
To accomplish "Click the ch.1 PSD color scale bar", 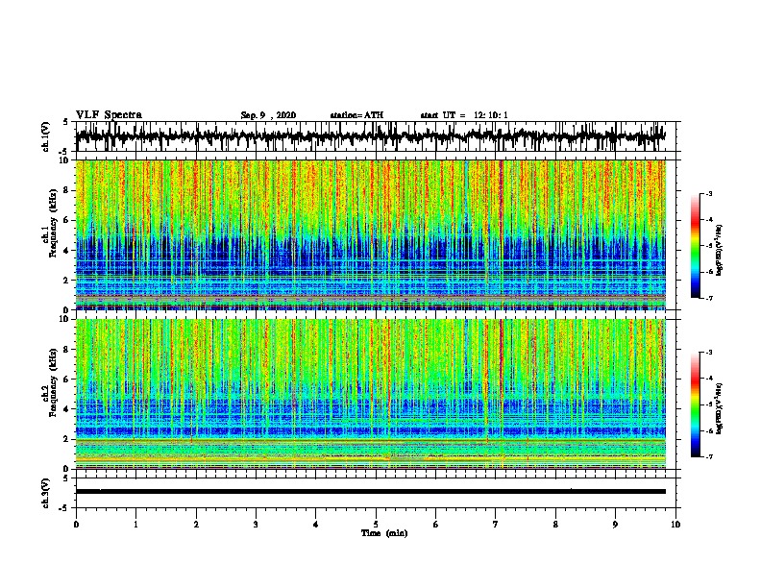I will pyautogui.click(x=696, y=246).
